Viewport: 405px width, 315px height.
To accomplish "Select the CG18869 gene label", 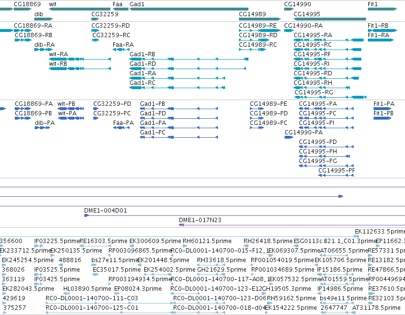I will pyautogui.click(x=27, y=4).
